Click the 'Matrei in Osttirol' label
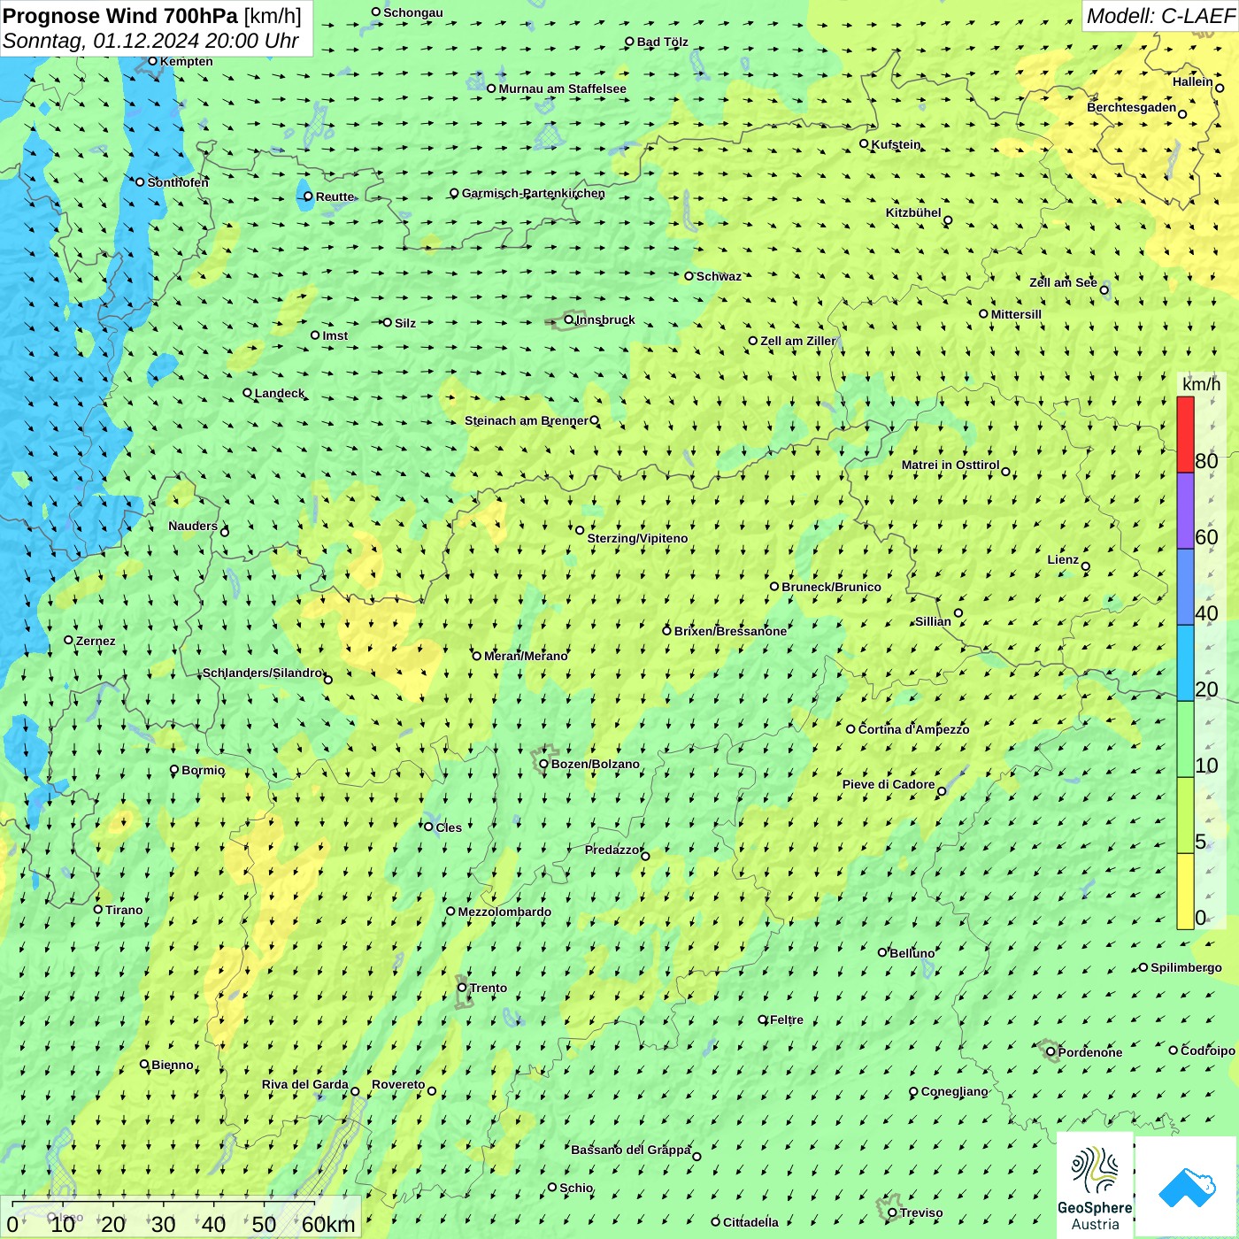 (x=950, y=465)
